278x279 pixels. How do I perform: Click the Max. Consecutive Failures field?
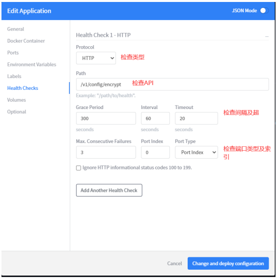point(106,152)
